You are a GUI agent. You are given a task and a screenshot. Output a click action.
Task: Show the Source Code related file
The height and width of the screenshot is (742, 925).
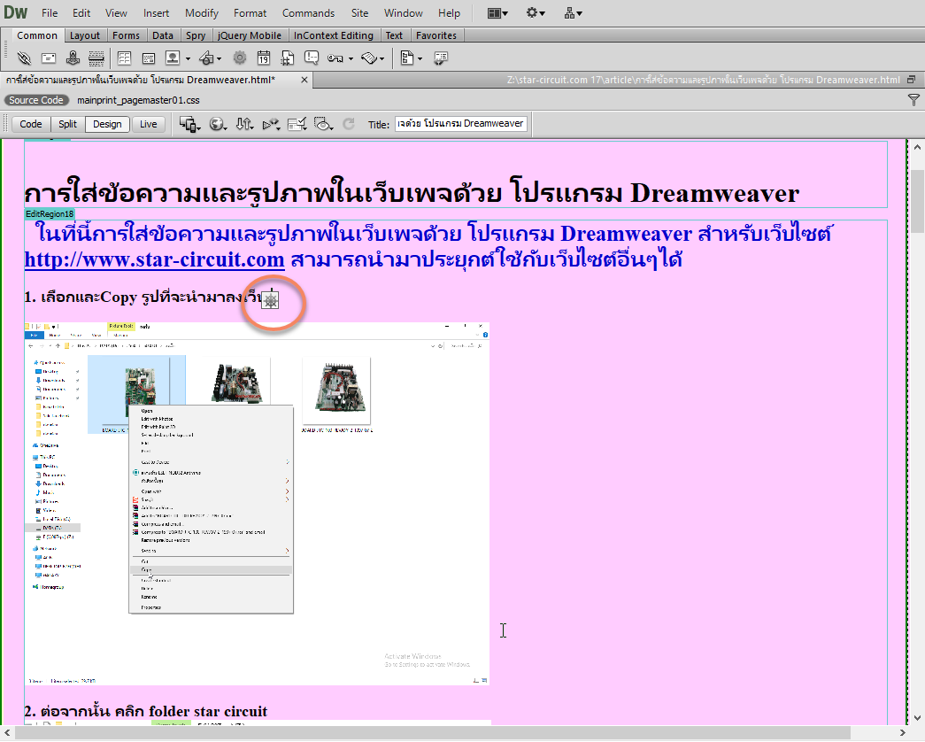point(36,100)
